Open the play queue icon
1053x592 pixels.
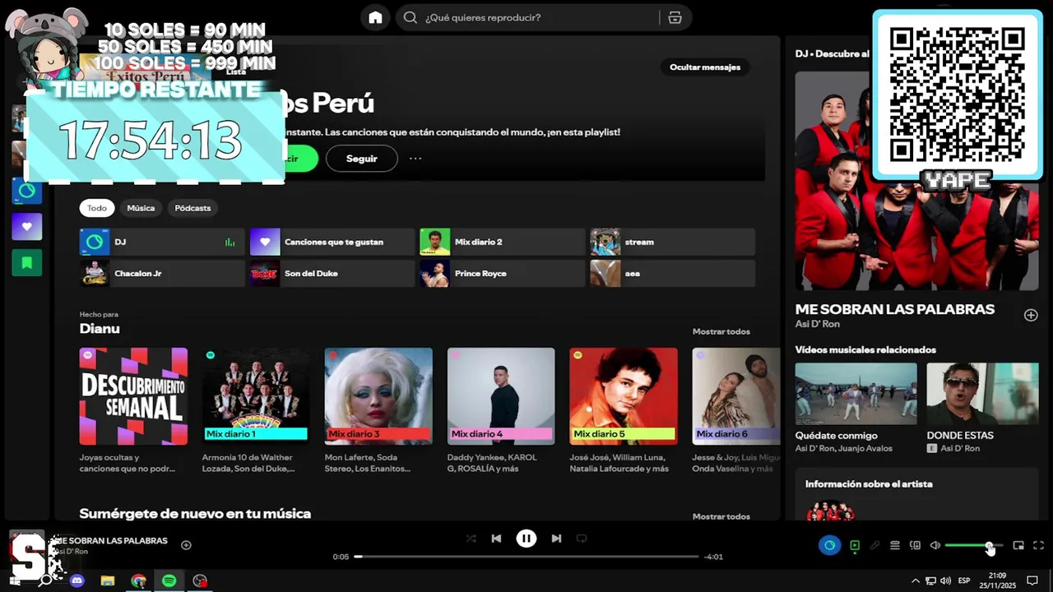(x=895, y=545)
